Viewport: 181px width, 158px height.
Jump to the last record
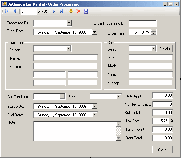[x=62, y=11]
